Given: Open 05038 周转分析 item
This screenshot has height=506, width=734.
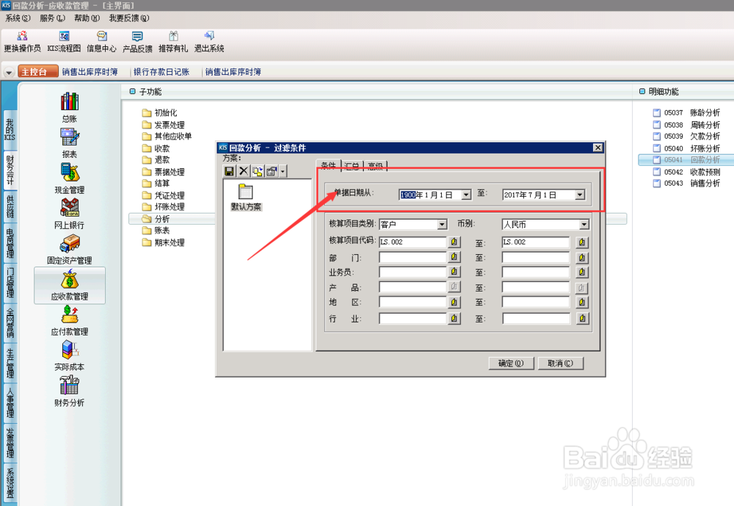Looking at the screenshot, I should tap(686, 125).
